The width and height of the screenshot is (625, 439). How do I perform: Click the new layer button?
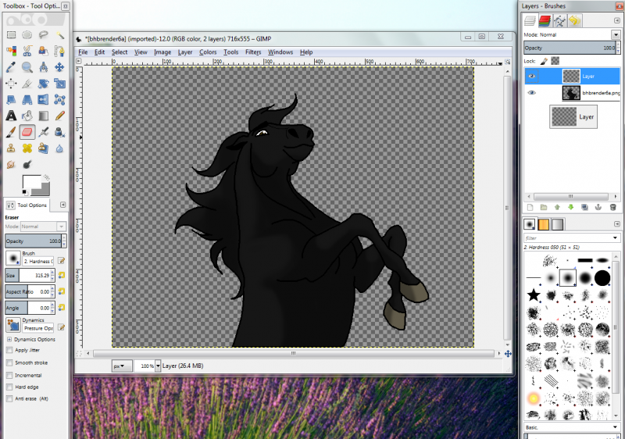click(x=530, y=207)
